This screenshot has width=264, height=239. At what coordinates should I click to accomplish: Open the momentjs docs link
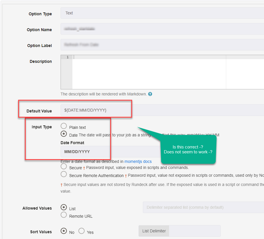138,161
